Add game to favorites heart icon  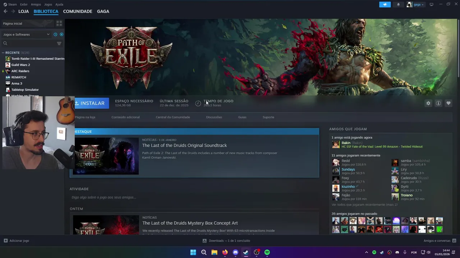point(448,103)
